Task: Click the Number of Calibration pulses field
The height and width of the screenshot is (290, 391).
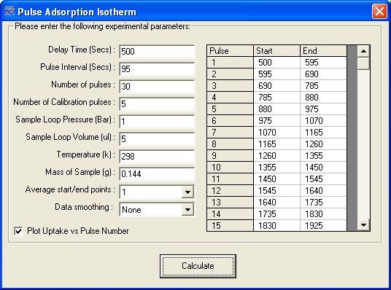Action: click(157, 104)
